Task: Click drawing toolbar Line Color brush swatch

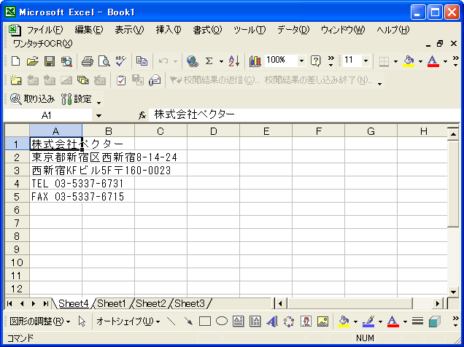Action: click(368, 321)
